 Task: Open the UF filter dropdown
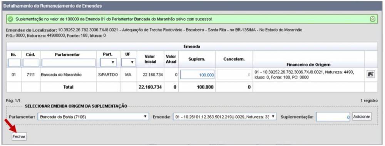pyautogui.click(x=129, y=63)
